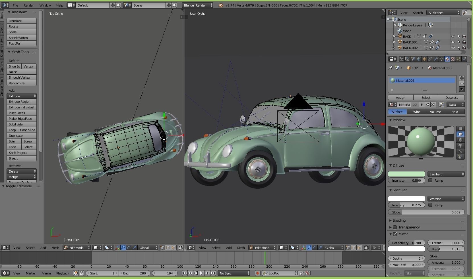Viewport: 473px width, 279px height.
Task: Open Particles properties tab sparkle icon
Action: coord(458,59)
